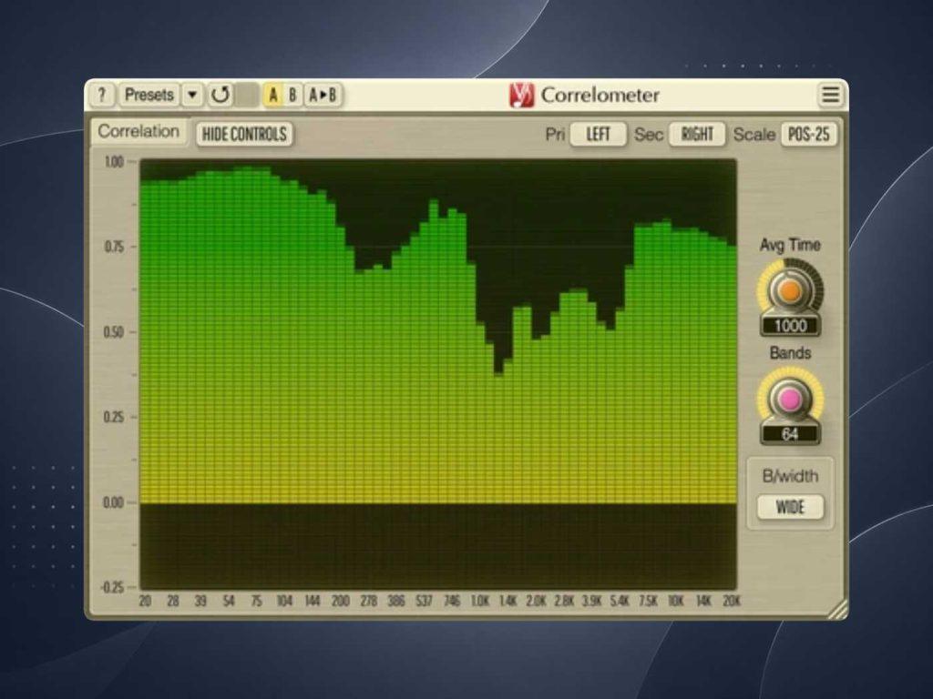Click the Avg Time 1000 value field
Screen dimensions: 933x699
(x=790, y=326)
